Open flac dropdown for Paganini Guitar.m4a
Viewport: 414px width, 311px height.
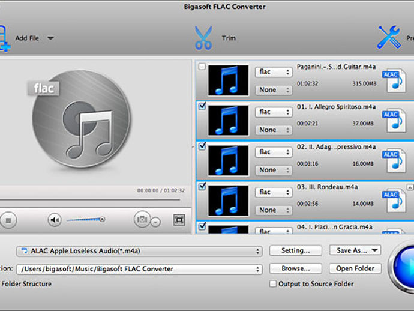[274, 72]
